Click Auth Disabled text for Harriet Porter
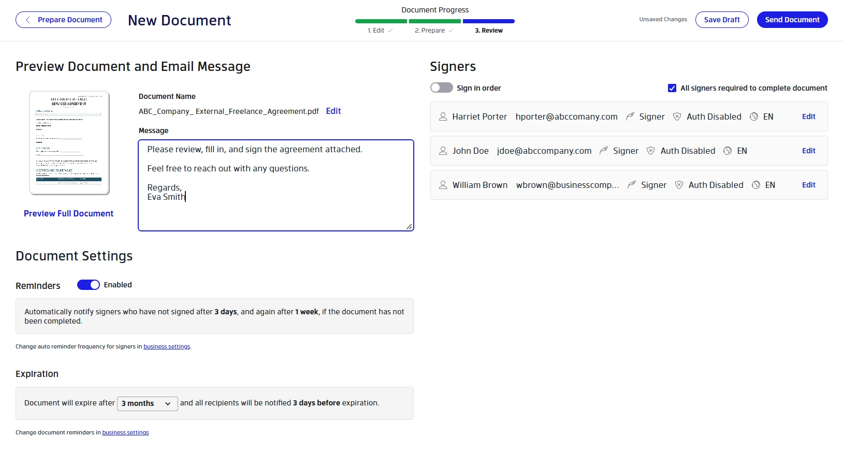The image size is (843, 452). point(714,116)
